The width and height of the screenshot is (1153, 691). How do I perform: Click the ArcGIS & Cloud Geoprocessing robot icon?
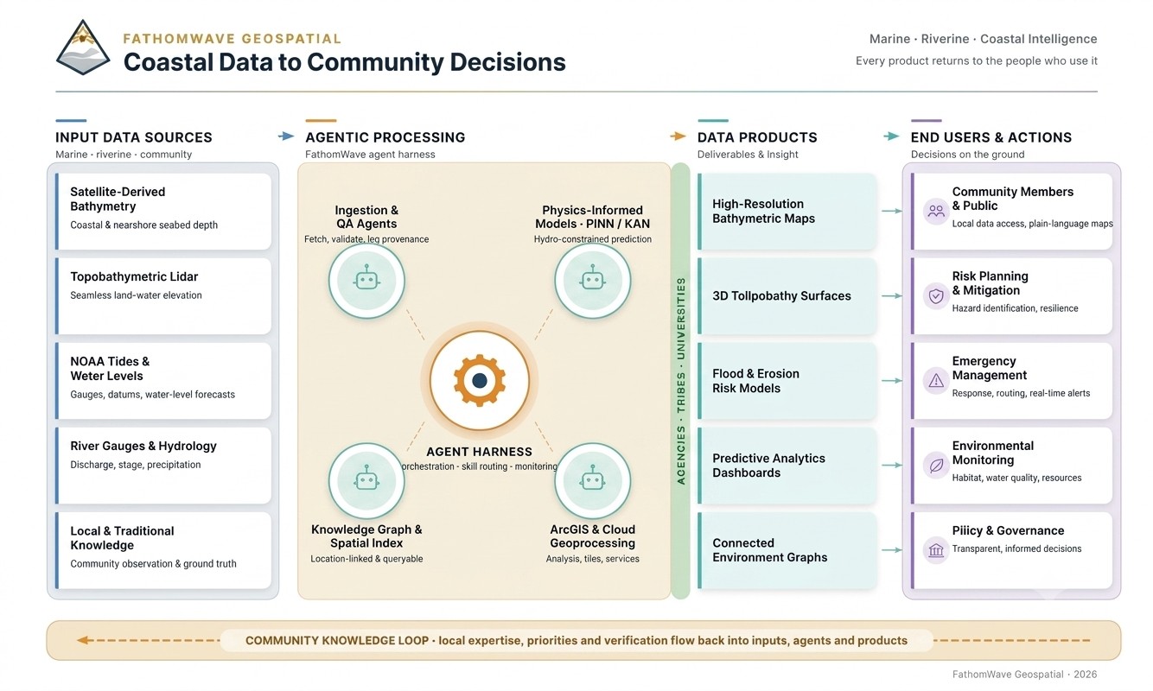592,481
